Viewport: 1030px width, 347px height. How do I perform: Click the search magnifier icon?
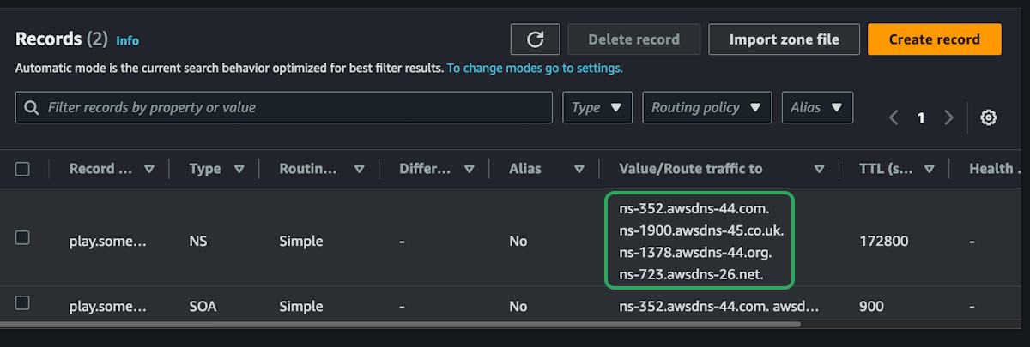pyautogui.click(x=32, y=108)
